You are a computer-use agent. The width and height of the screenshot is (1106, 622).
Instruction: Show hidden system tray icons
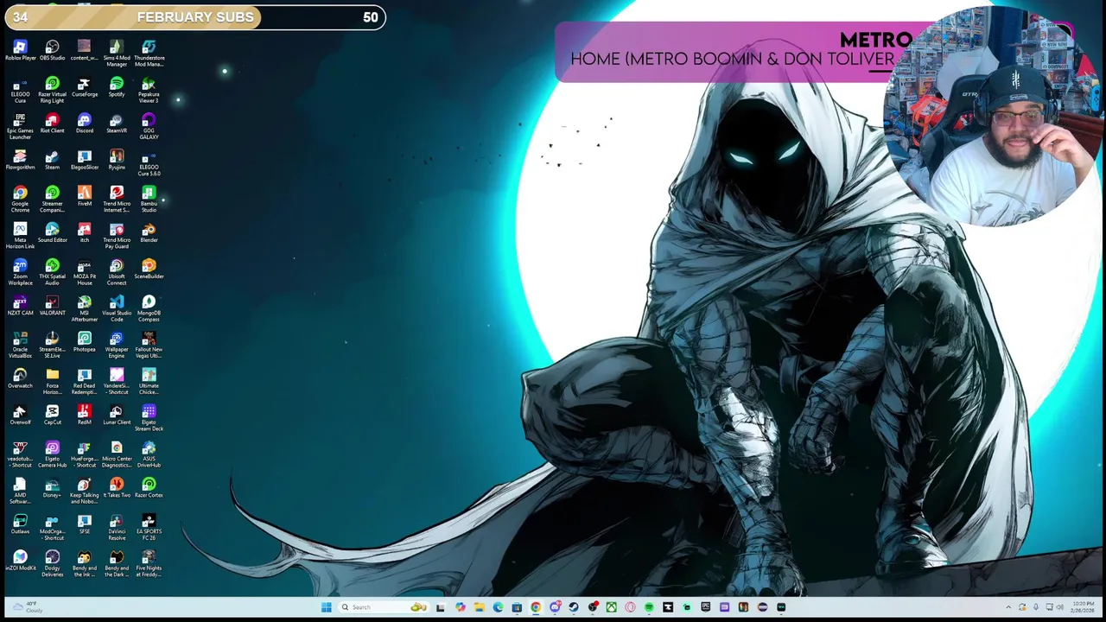coord(1008,607)
